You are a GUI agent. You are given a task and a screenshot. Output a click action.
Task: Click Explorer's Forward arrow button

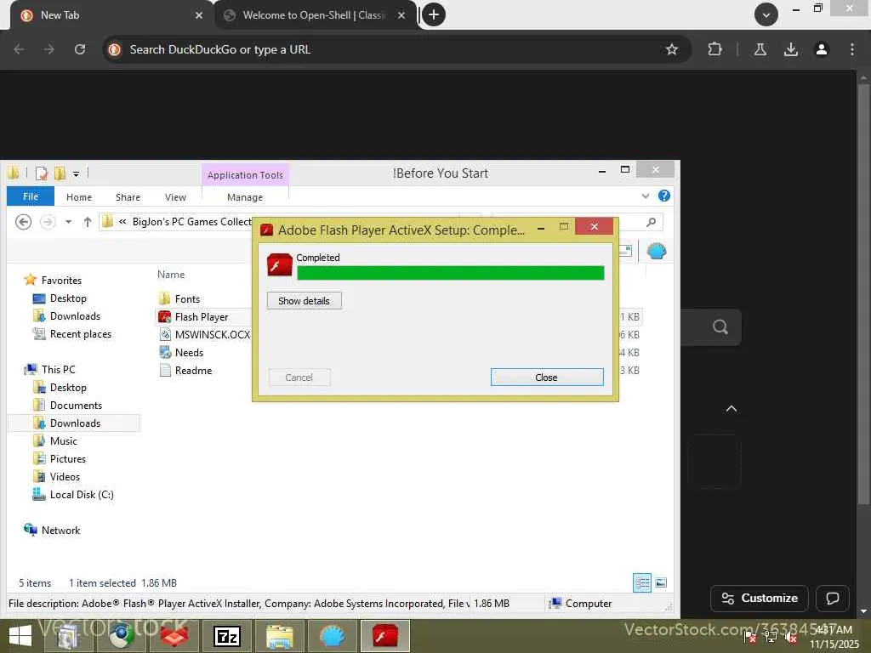click(48, 222)
